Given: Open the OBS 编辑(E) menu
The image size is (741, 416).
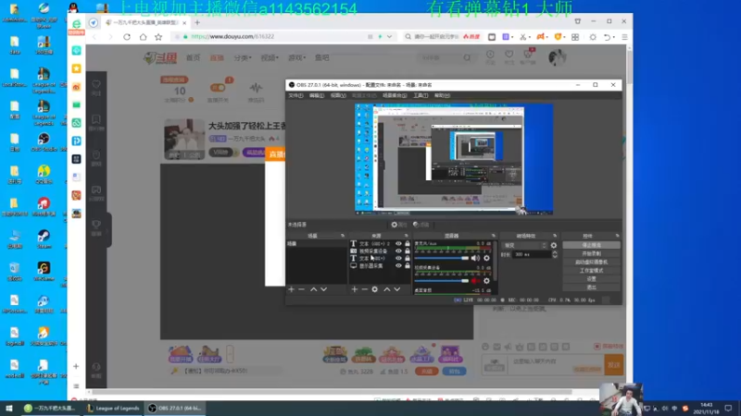Looking at the screenshot, I should pyautogui.click(x=317, y=95).
